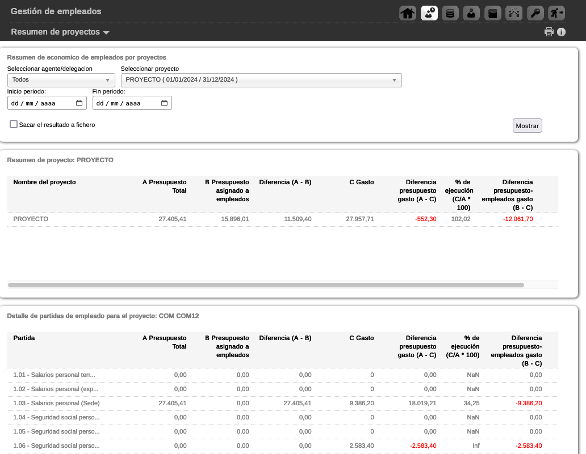
Task: Open calendar picker for Fin periodo
Action: (165, 103)
